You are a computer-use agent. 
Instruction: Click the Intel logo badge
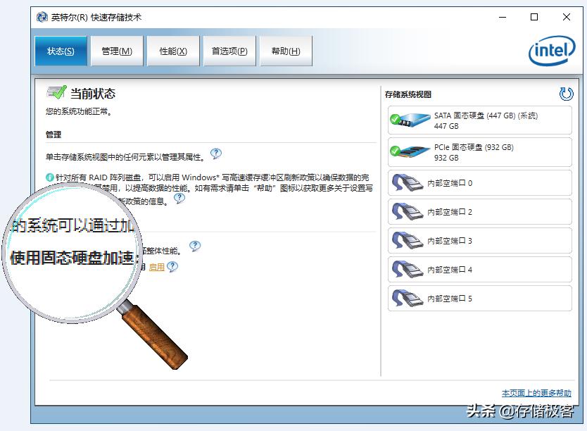point(553,50)
